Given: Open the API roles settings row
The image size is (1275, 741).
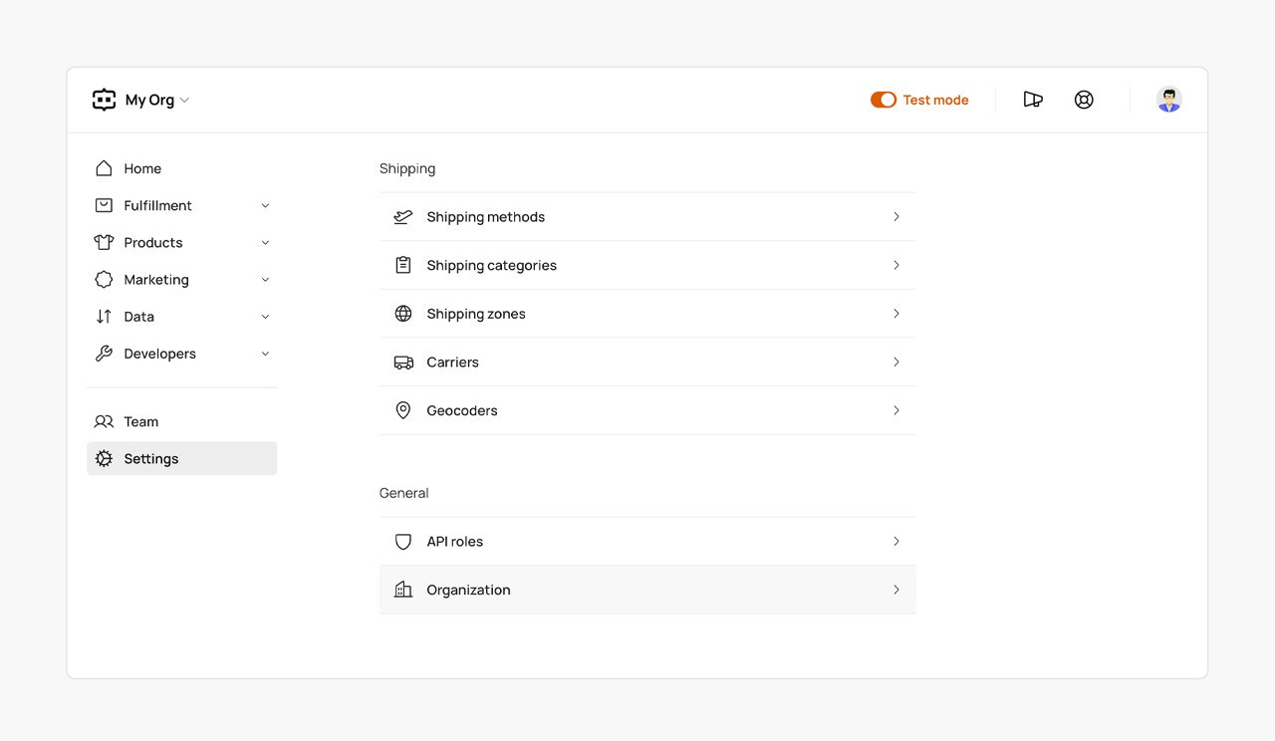Looking at the screenshot, I should pos(647,542).
